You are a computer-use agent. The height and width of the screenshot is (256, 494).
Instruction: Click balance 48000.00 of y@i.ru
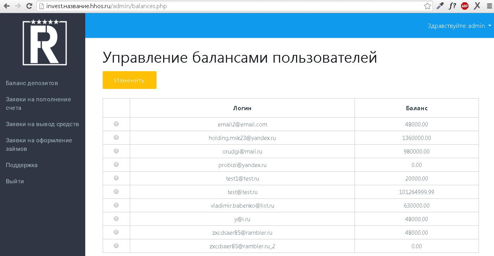(417, 219)
